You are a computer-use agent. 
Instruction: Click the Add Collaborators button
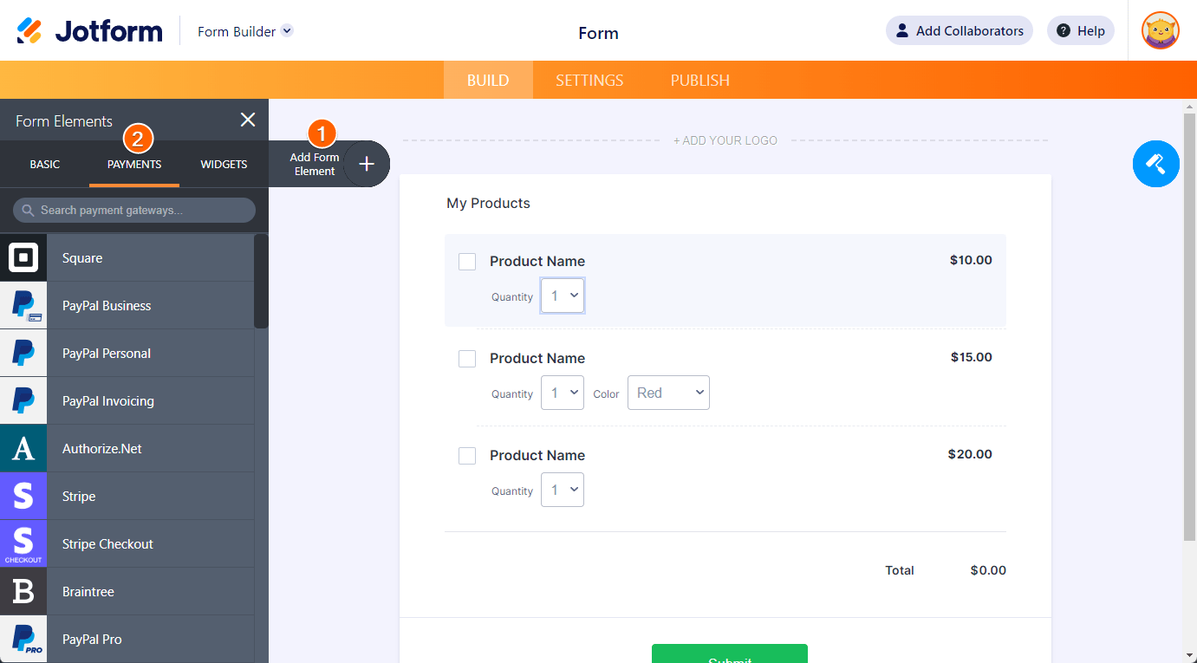pyautogui.click(x=959, y=31)
